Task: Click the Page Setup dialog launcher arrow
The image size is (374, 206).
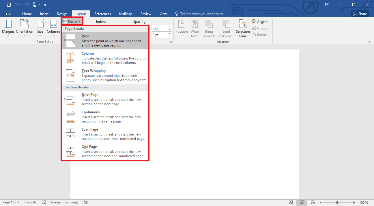Action: (171, 42)
